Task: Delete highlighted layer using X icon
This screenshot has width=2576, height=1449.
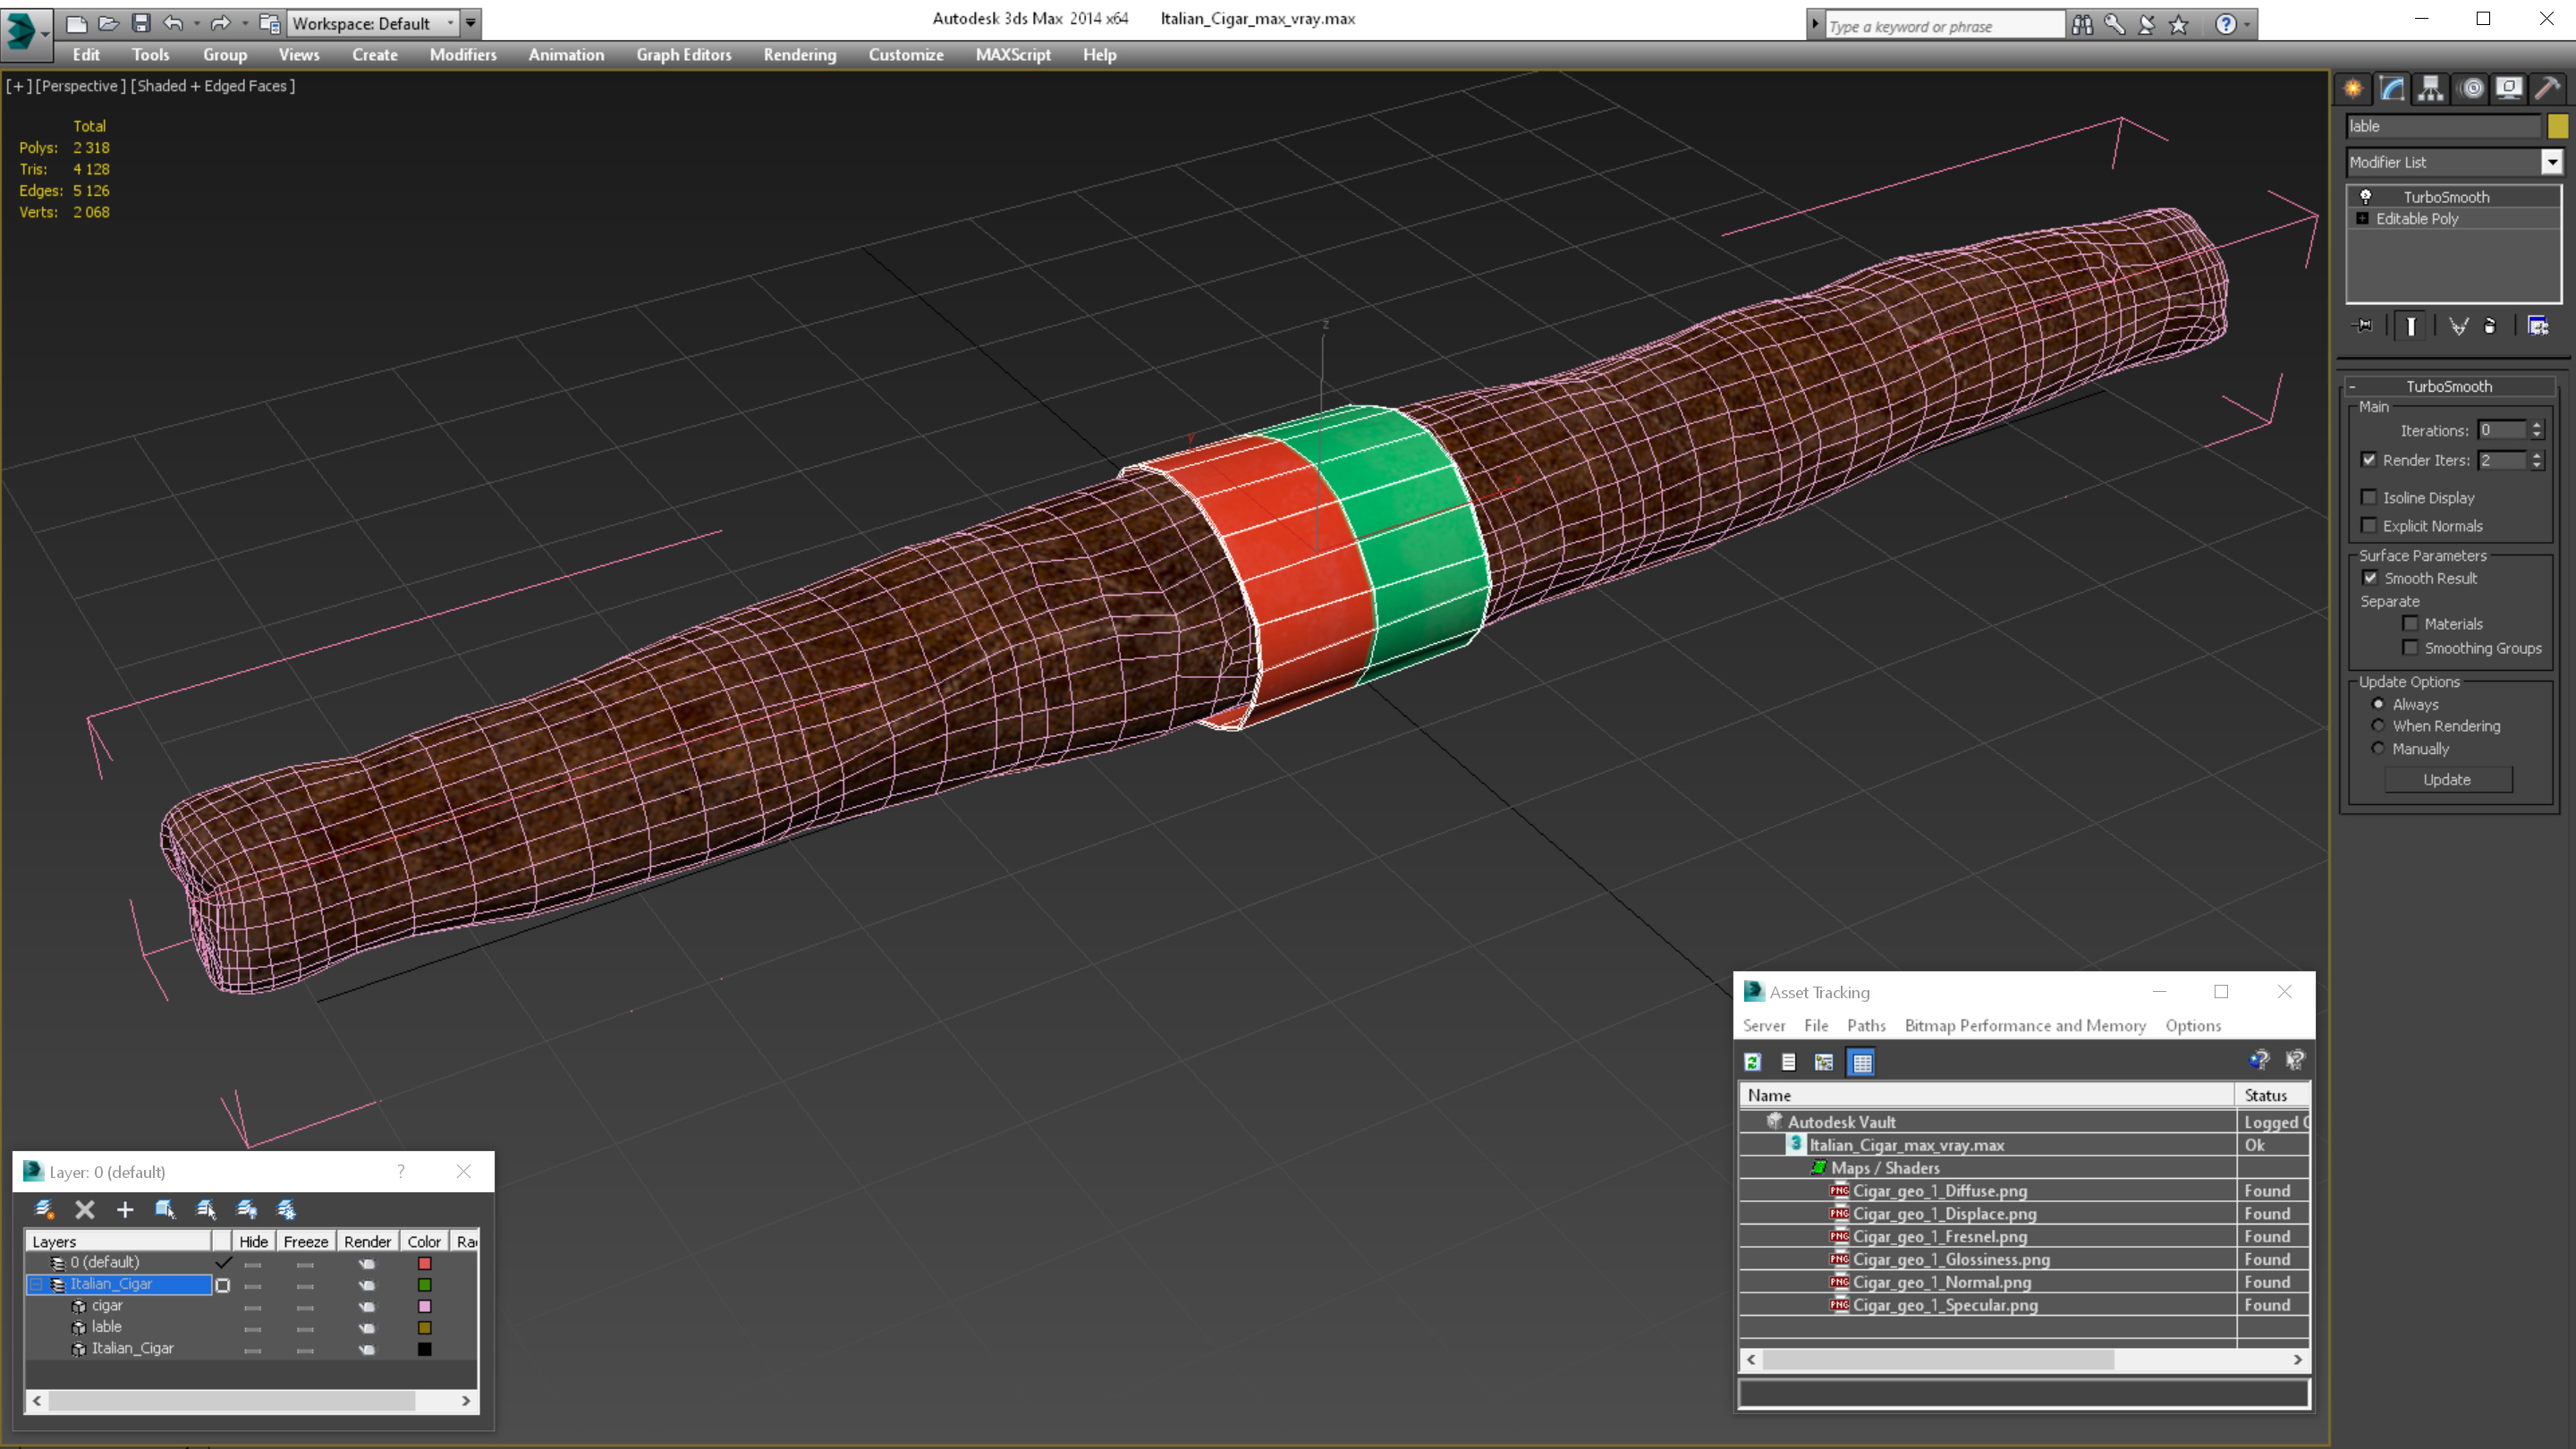Action: point(85,1210)
